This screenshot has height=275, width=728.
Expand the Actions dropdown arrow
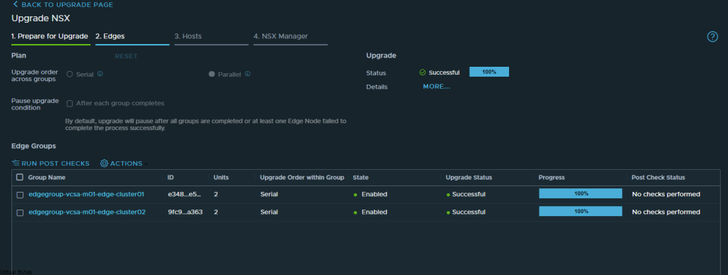coord(146,163)
